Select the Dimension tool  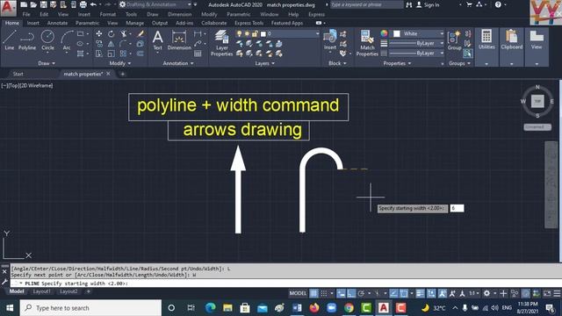pos(179,39)
